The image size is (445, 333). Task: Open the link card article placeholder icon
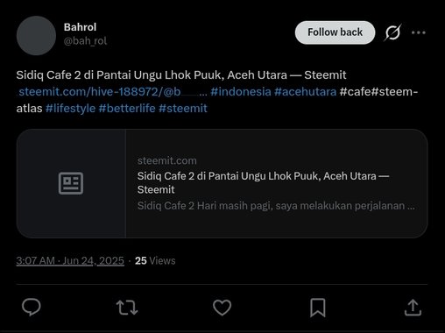(x=71, y=183)
